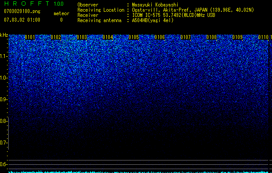Click the 0105 time marker
This screenshot has width=272, height=173.
134,37
